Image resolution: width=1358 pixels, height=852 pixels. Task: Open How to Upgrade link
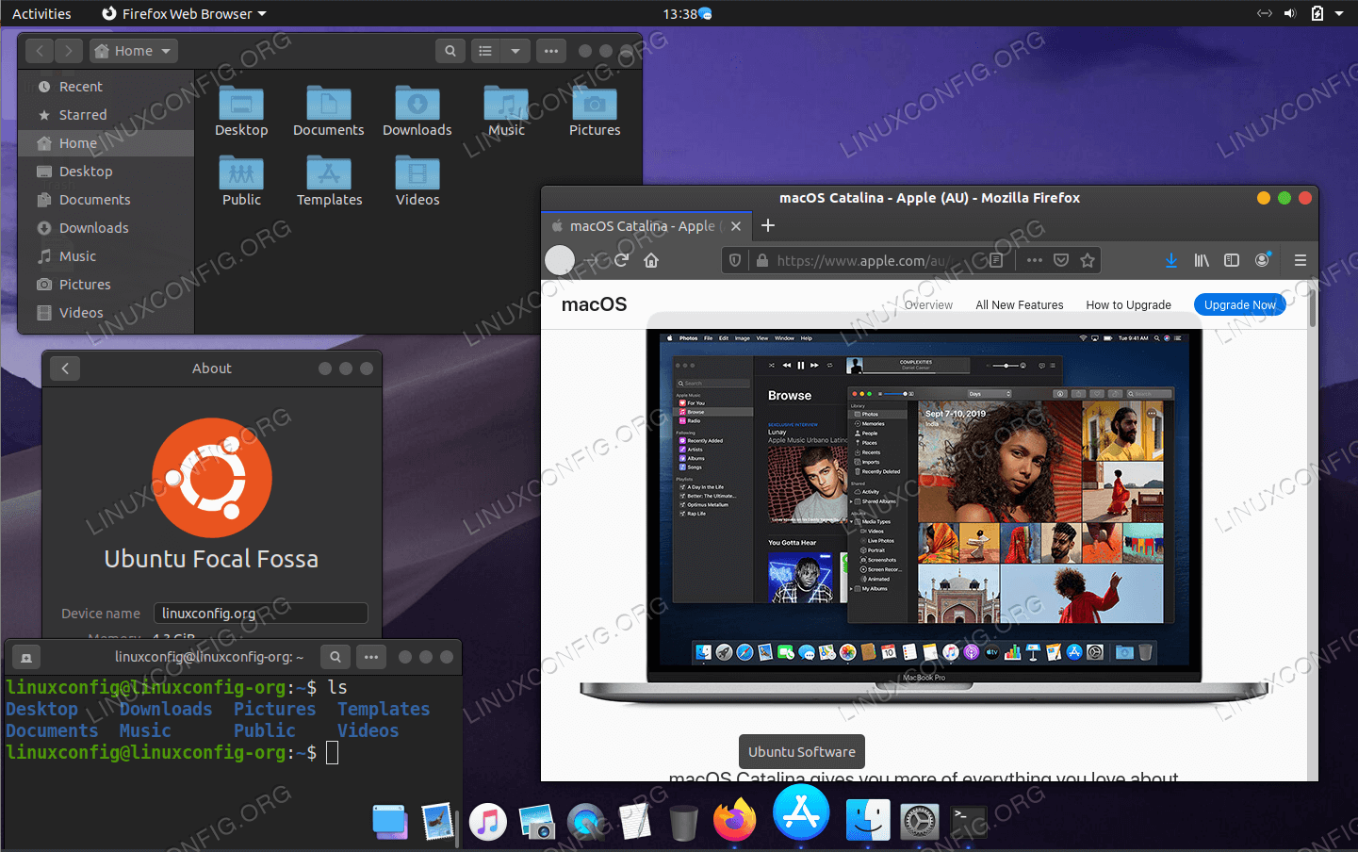(1129, 304)
